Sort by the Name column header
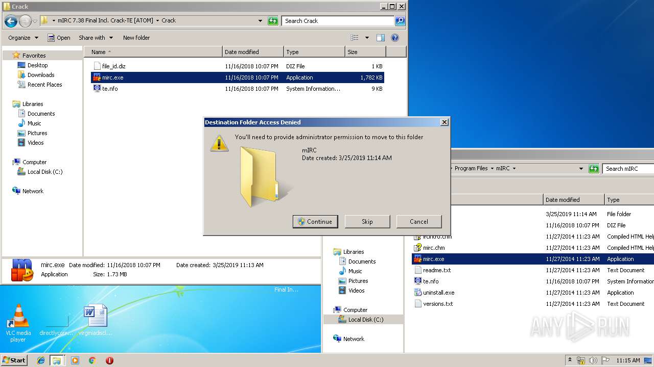The height and width of the screenshot is (367, 654). coord(153,52)
